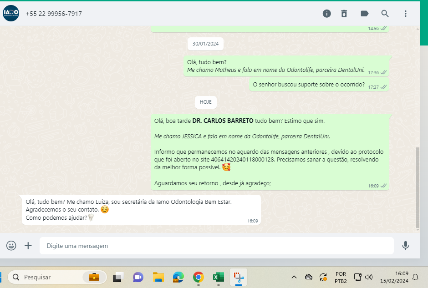
Task: Open Task View in the taskbar
Action: click(117, 278)
